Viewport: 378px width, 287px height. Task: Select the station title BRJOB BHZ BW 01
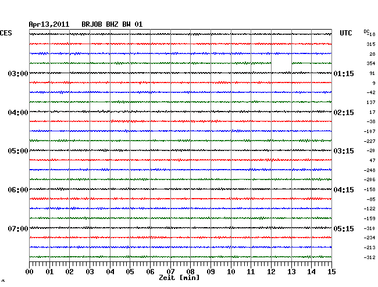[112, 24]
